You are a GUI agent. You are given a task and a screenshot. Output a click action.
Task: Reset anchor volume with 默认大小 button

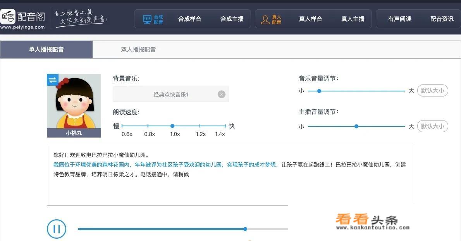click(x=432, y=126)
